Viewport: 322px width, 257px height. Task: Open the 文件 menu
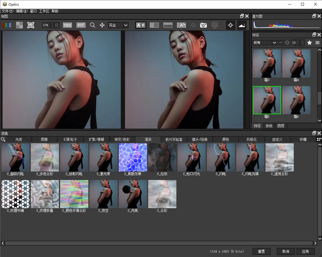click(8, 11)
